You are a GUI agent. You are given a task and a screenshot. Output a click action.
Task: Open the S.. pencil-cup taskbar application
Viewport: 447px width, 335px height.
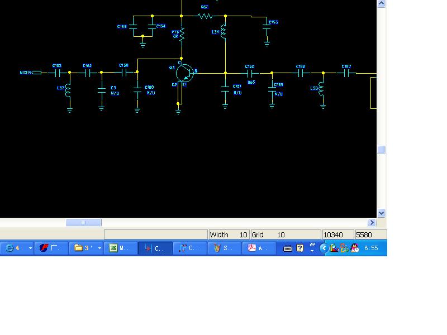point(225,248)
